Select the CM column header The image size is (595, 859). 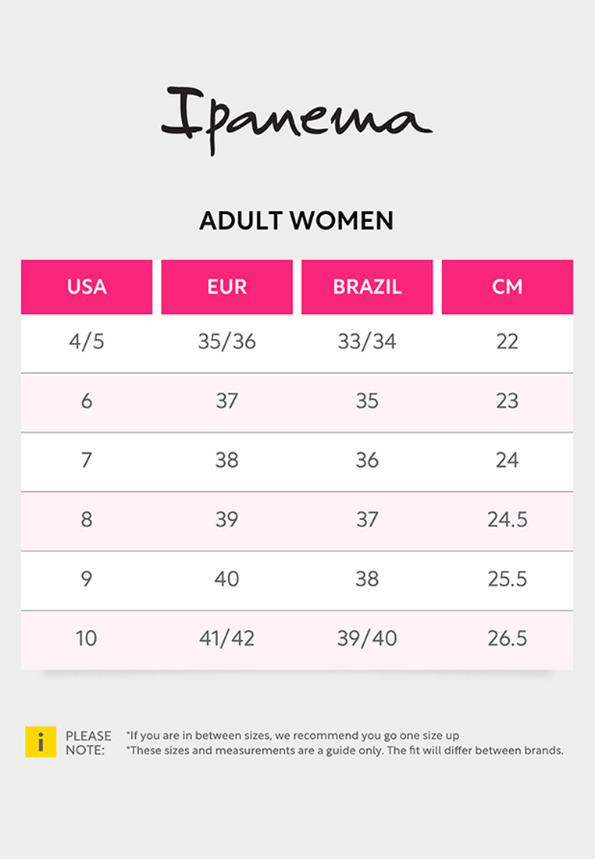tap(508, 287)
